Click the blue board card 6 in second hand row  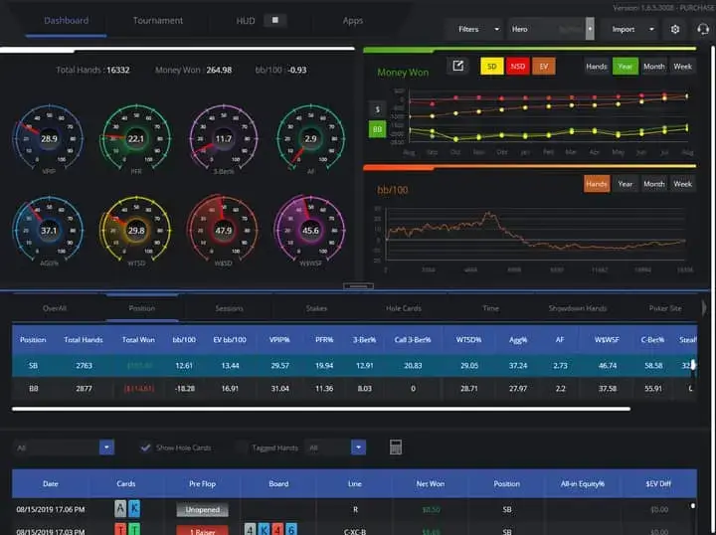[291, 529]
